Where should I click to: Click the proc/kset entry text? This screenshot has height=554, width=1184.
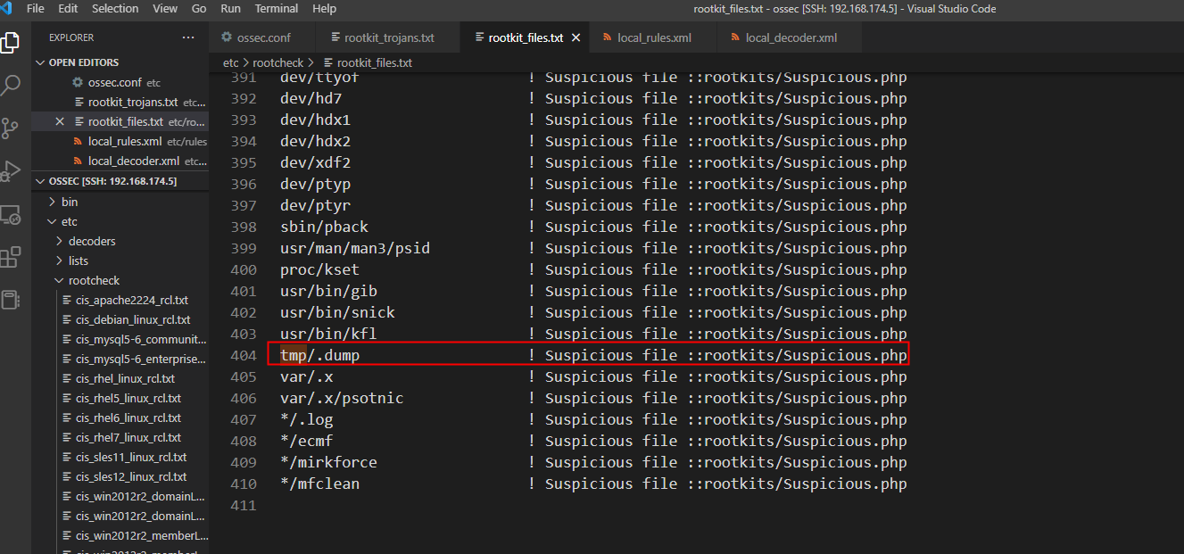coord(319,269)
